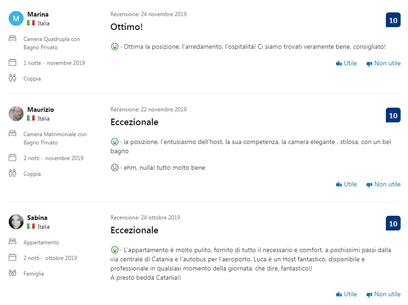Click the family icon next to Famiglia

pyautogui.click(x=13, y=273)
